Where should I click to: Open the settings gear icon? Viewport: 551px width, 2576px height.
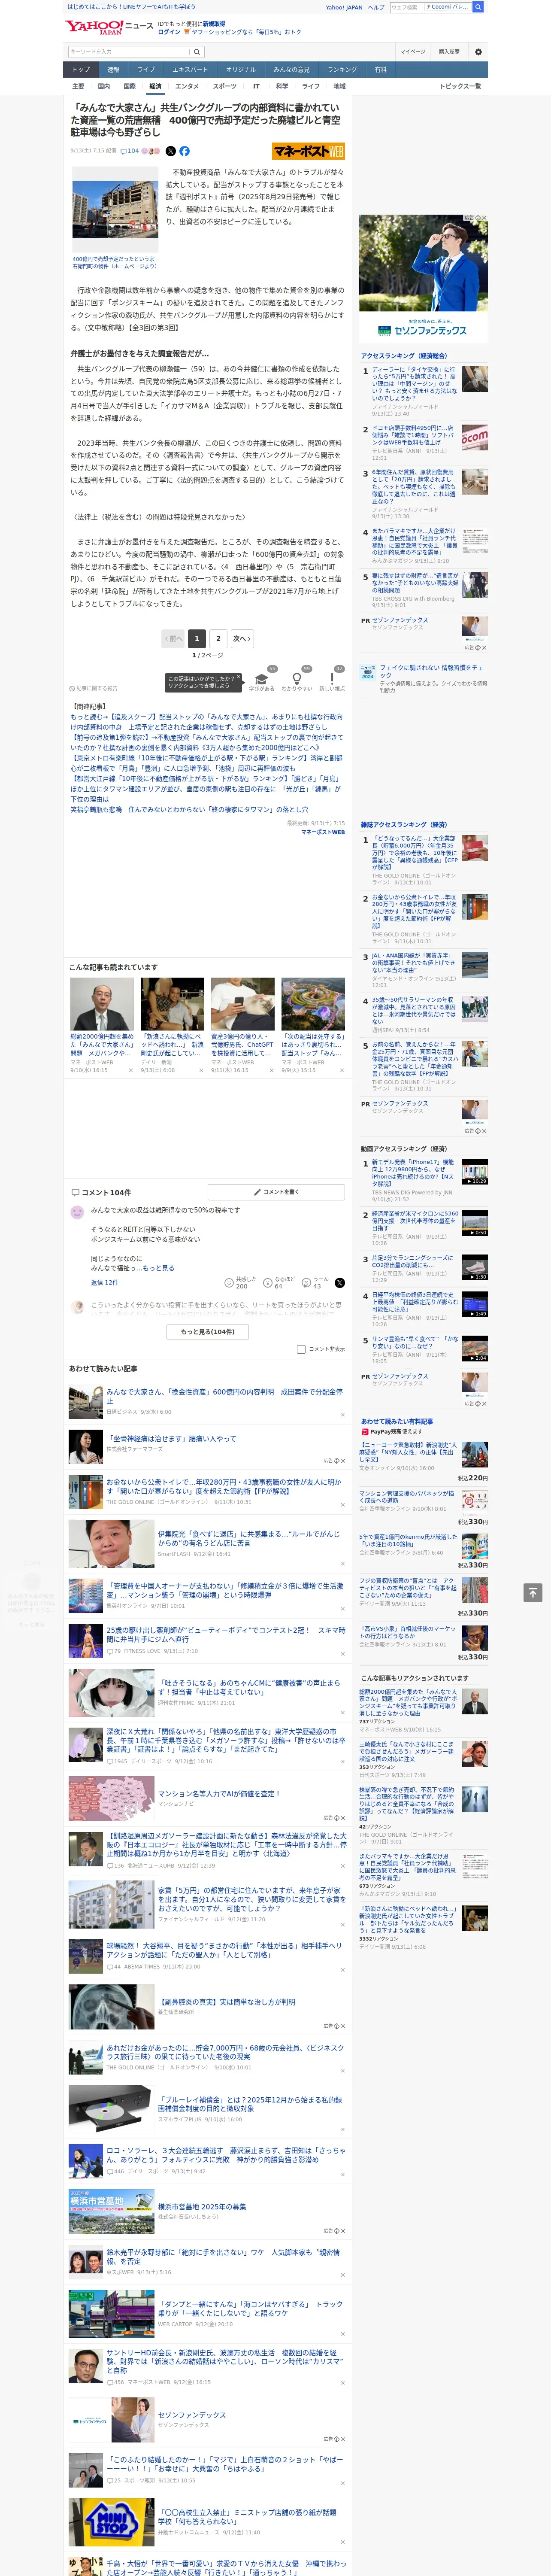point(478,52)
